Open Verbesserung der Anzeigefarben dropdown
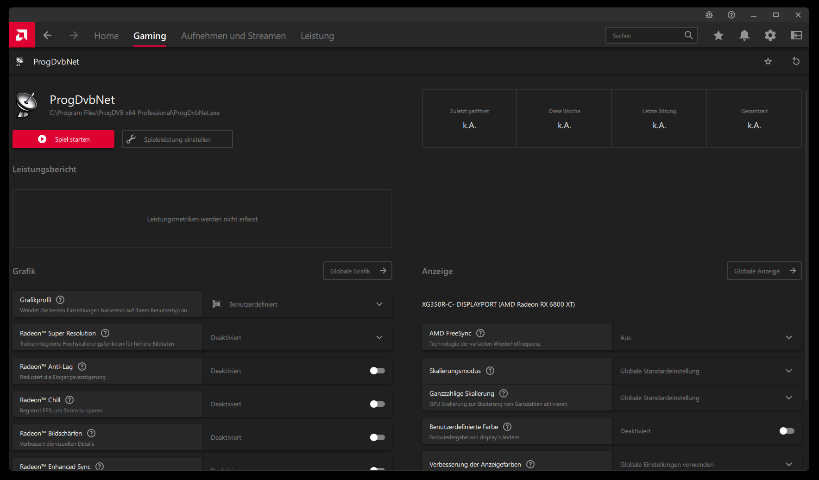This screenshot has height=480, width=819. coord(707,464)
